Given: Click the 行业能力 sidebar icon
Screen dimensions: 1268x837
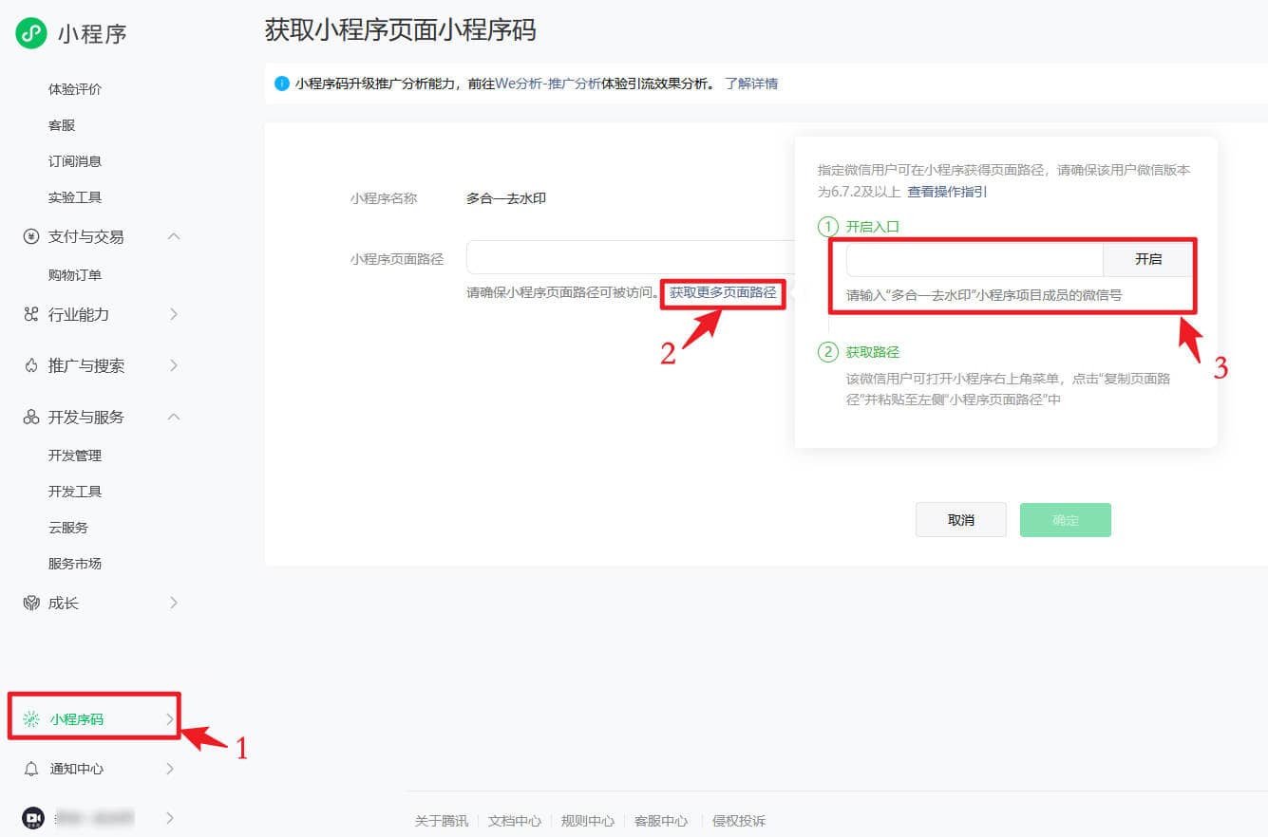Looking at the screenshot, I should (31, 314).
